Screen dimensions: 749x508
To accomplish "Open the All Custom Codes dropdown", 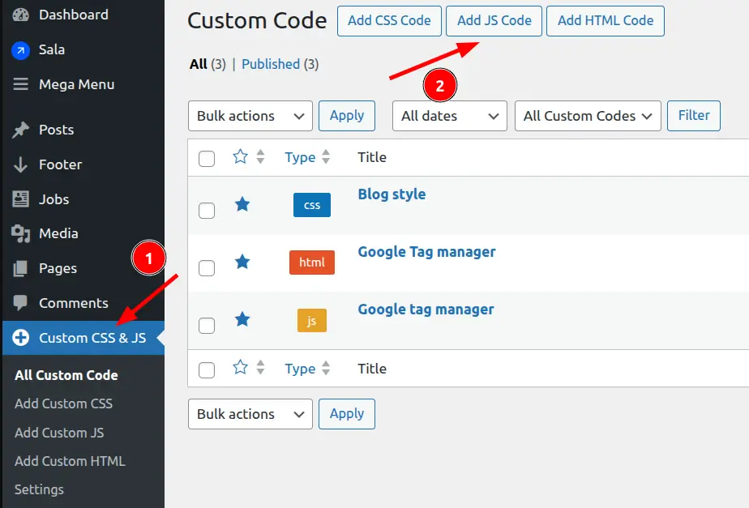I will click(x=587, y=115).
